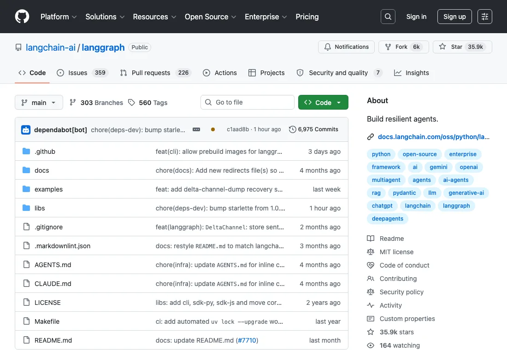The width and height of the screenshot is (507, 350).
Task: Click the Sign in link
Action: (x=416, y=17)
